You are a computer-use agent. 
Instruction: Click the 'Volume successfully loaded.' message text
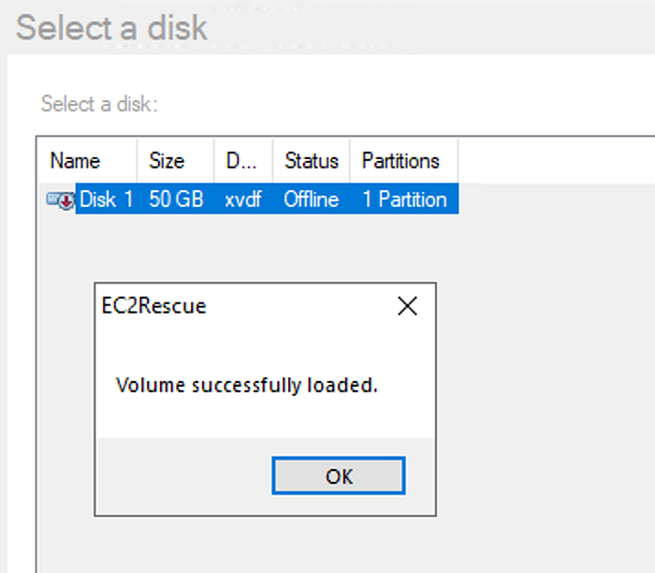pos(246,385)
